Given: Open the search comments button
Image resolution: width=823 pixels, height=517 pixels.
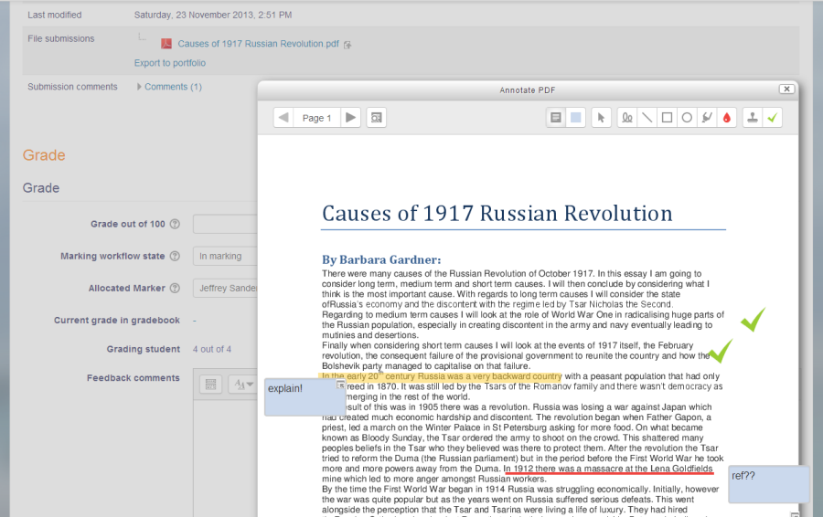Looking at the screenshot, I should [376, 118].
